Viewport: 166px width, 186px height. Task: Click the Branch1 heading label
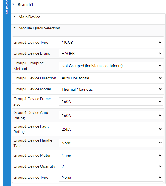click(x=25, y=5)
